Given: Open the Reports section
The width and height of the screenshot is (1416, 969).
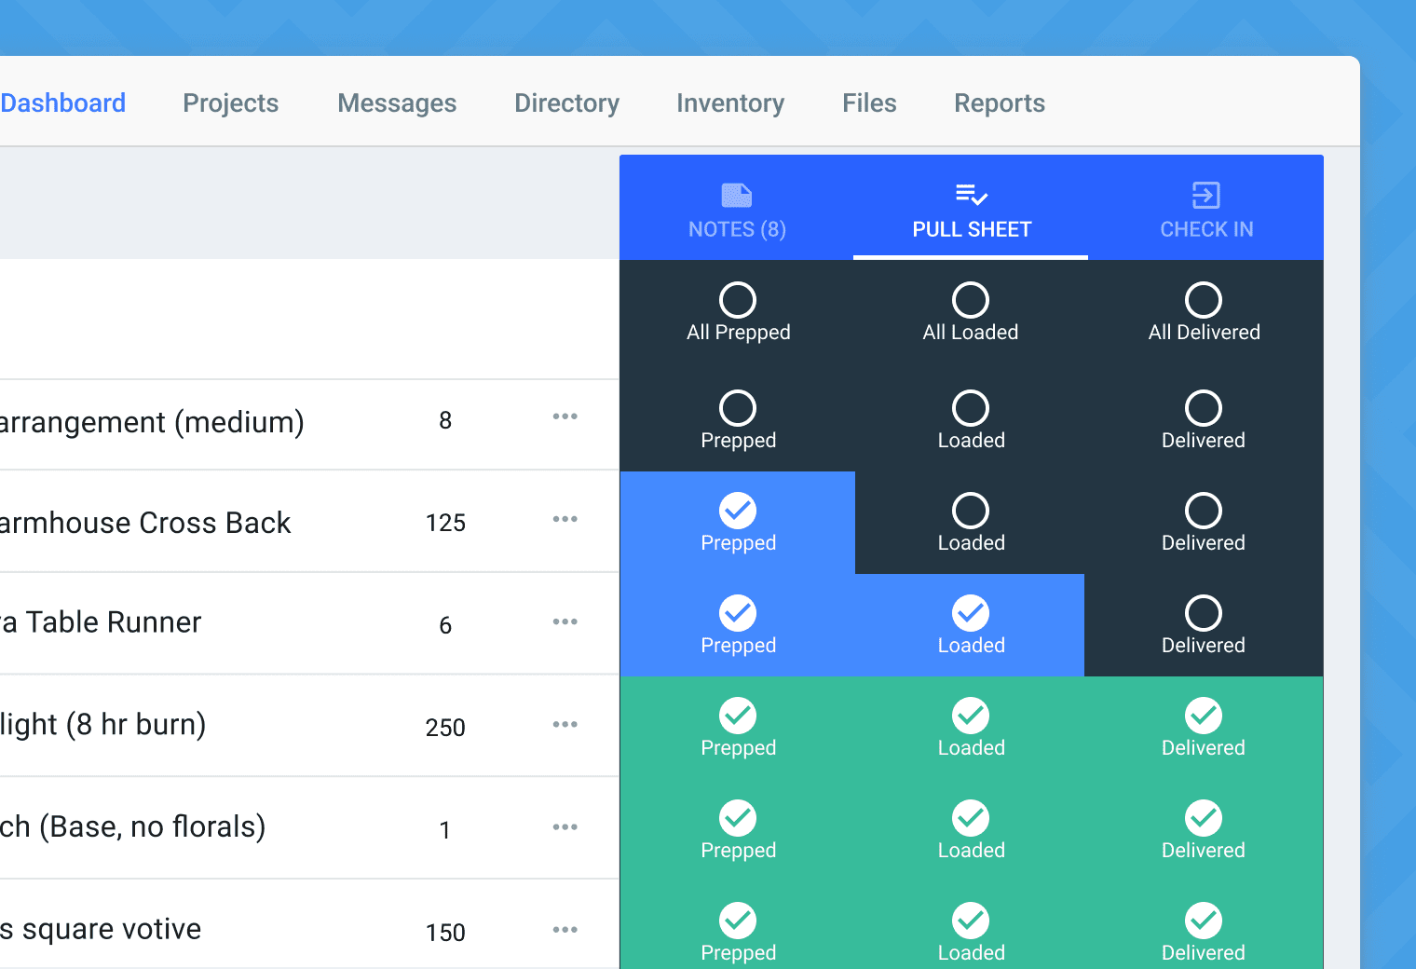Looking at the screenshot, I should pyautogui.click(x=1000, y=102).
